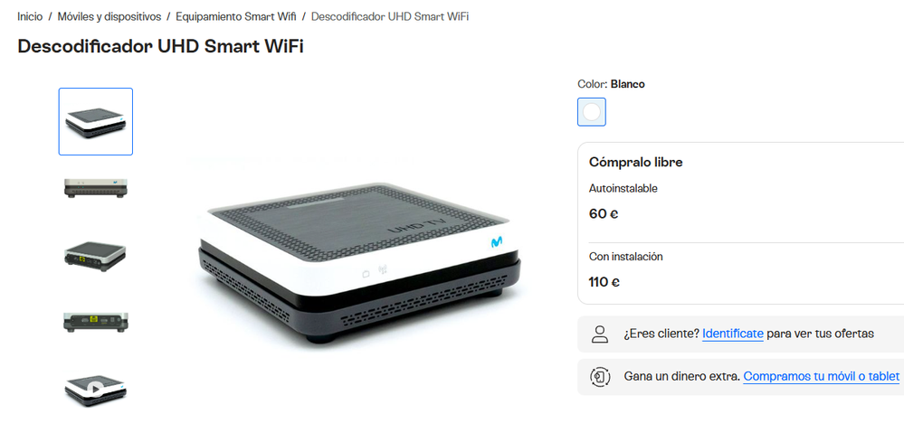Open the Identifícate login link

click(x=733, y=334)
